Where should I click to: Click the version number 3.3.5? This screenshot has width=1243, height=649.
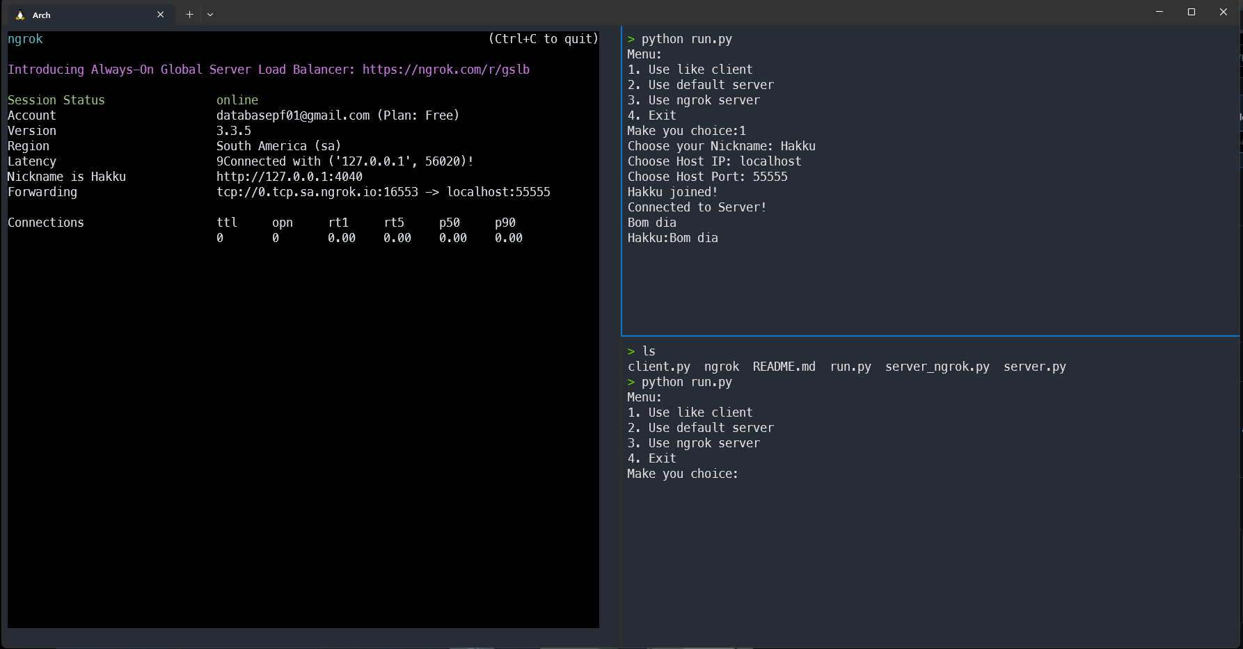click(234, 131)
